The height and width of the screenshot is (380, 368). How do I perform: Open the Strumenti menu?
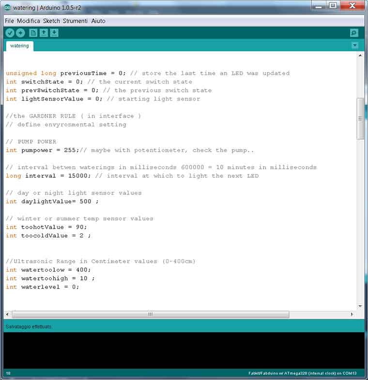coord(75,21)
